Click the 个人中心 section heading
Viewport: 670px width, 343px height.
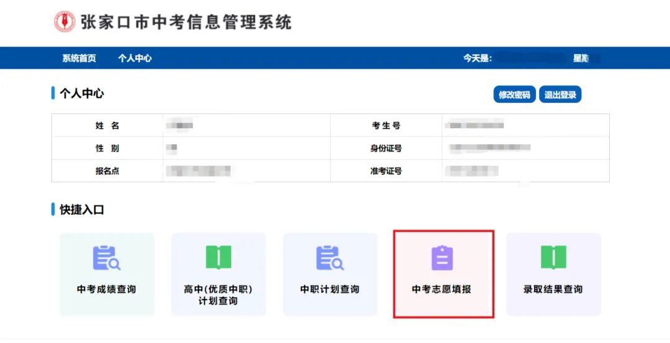click(82, 94)
